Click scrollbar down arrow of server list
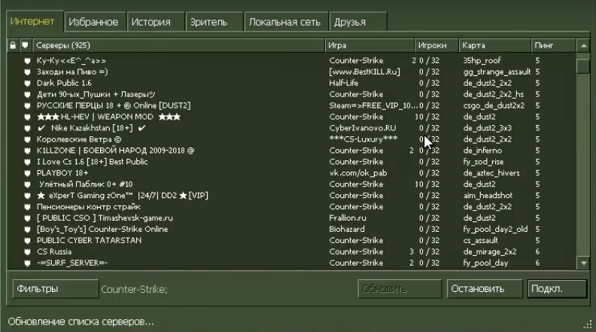 583,263
